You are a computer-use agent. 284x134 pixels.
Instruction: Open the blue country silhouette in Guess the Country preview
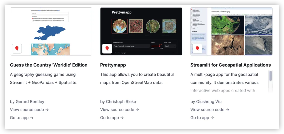(x=50, y=32)
